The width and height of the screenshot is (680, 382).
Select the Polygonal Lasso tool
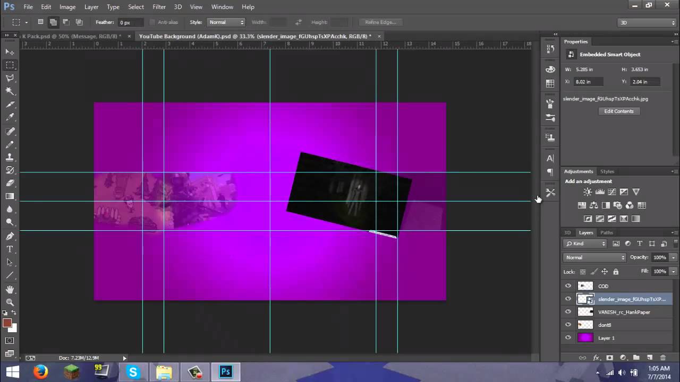(x=10, y=78)
